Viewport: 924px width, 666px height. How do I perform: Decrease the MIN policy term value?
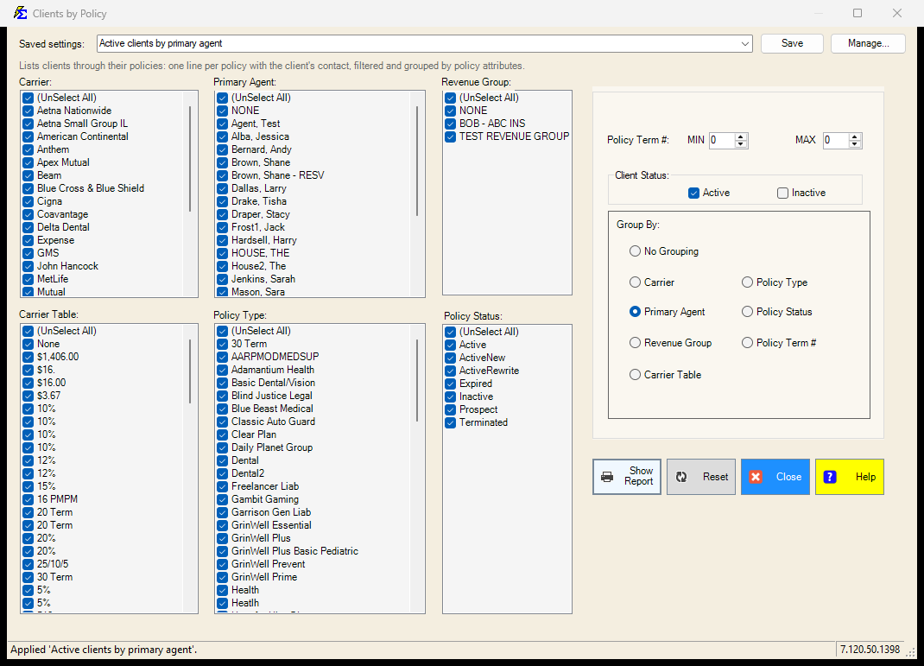[x=741, y=143]
